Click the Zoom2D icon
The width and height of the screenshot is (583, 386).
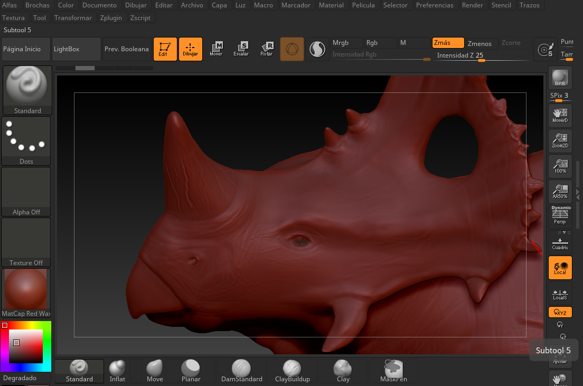(560, 141)
